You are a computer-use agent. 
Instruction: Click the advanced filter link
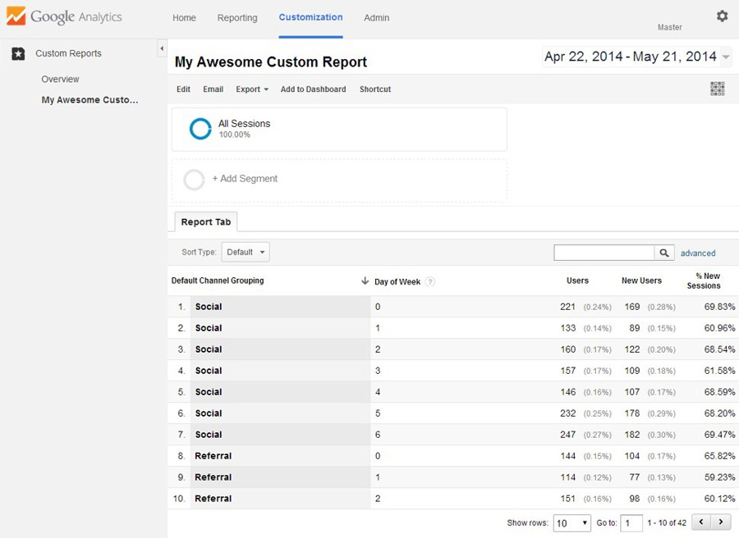(698, 253)
